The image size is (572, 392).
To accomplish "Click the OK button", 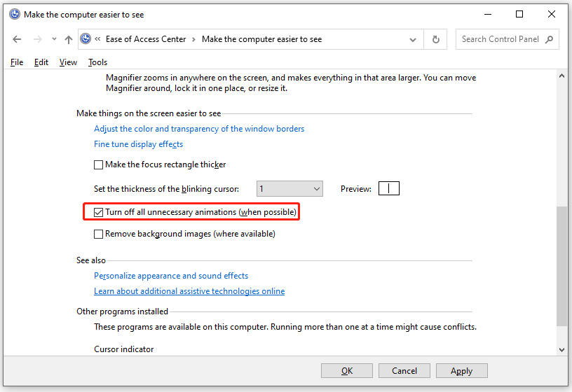I will tap(347, 371).
